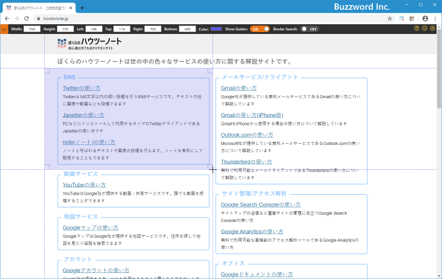
Task: Open the Googleマップの使い方 link
Action: pos(90,228)
